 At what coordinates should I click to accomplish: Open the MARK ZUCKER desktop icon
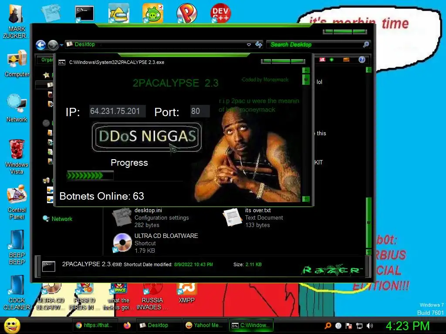pyautogui.click(x=16, y=21)
